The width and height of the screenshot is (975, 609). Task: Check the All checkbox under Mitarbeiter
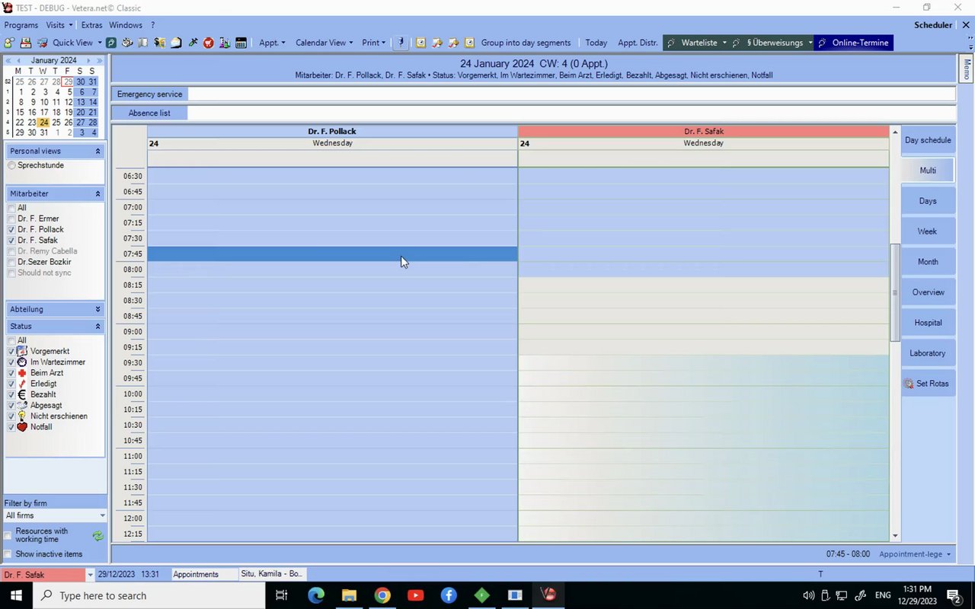(x=11, y=208)
